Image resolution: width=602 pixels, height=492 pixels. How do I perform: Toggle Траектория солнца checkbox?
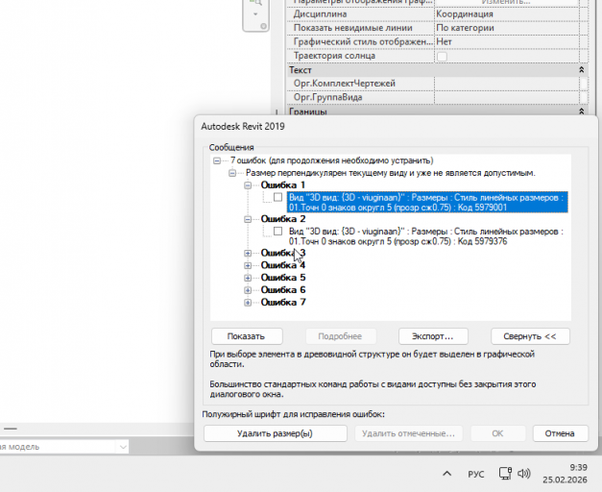point(442,57)
